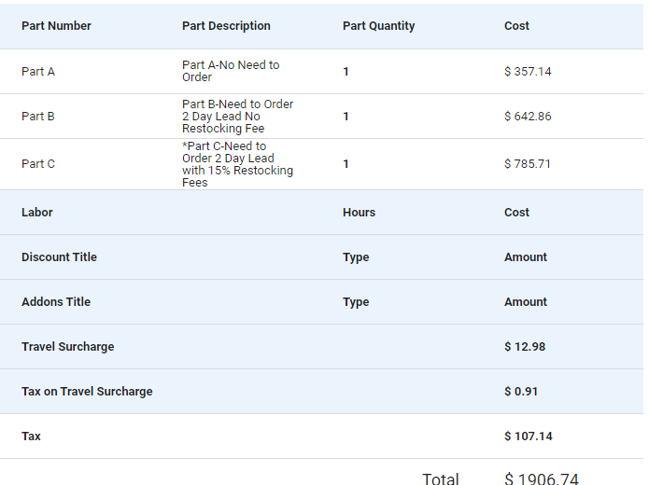Screen dimensions: 649x485
Task: Click the Part C 15% Restocking Fees description
Action: pyautogui.click(x=237, y=164)
